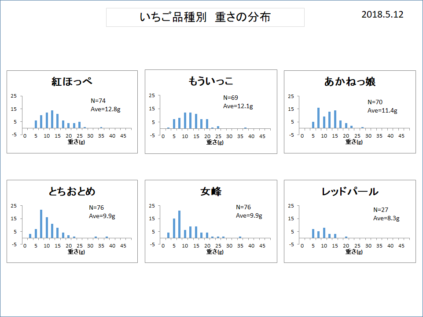Image resolution: width=423 pixels, height=317 pixels.
Task: Select the title text box いちご品種別 重さの分布
Action: tap(205, 17)
